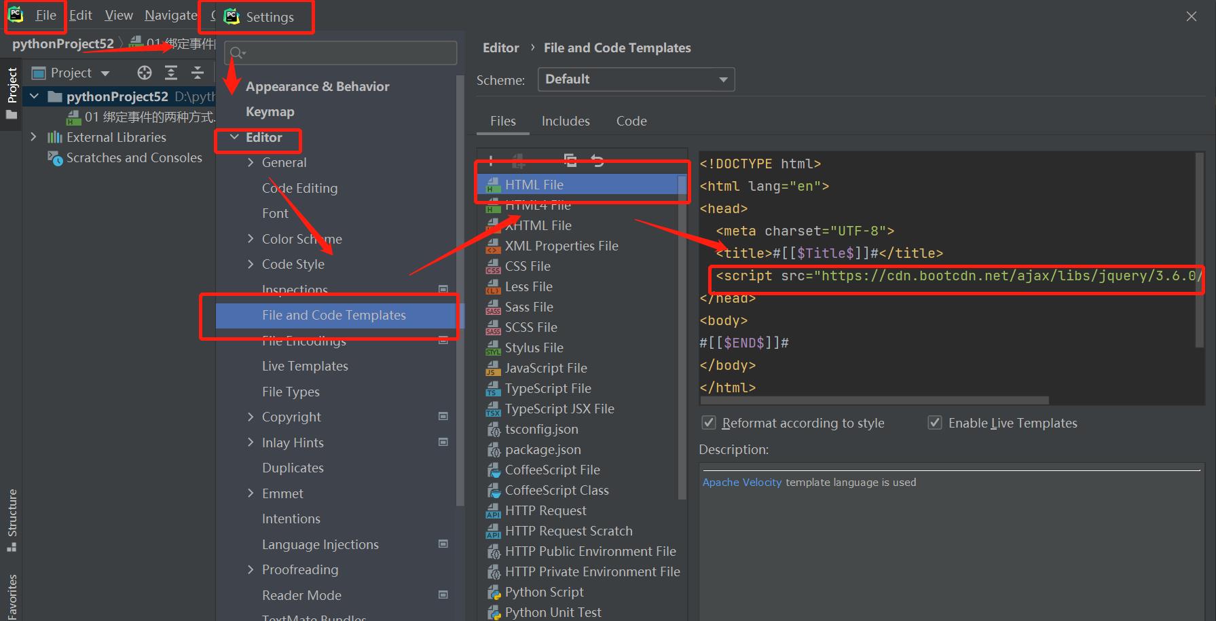Select CoffeeScript Class template
The image size is (1216, 621).
click(x=557, y=490)
